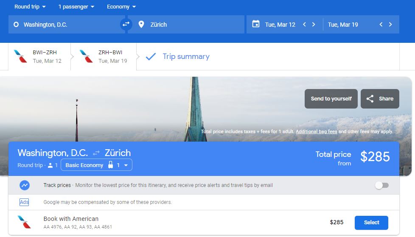The image size is (415, 237).
Task: Open the BWI–ZRH outbound flight tab
Action: click(39, 56)
